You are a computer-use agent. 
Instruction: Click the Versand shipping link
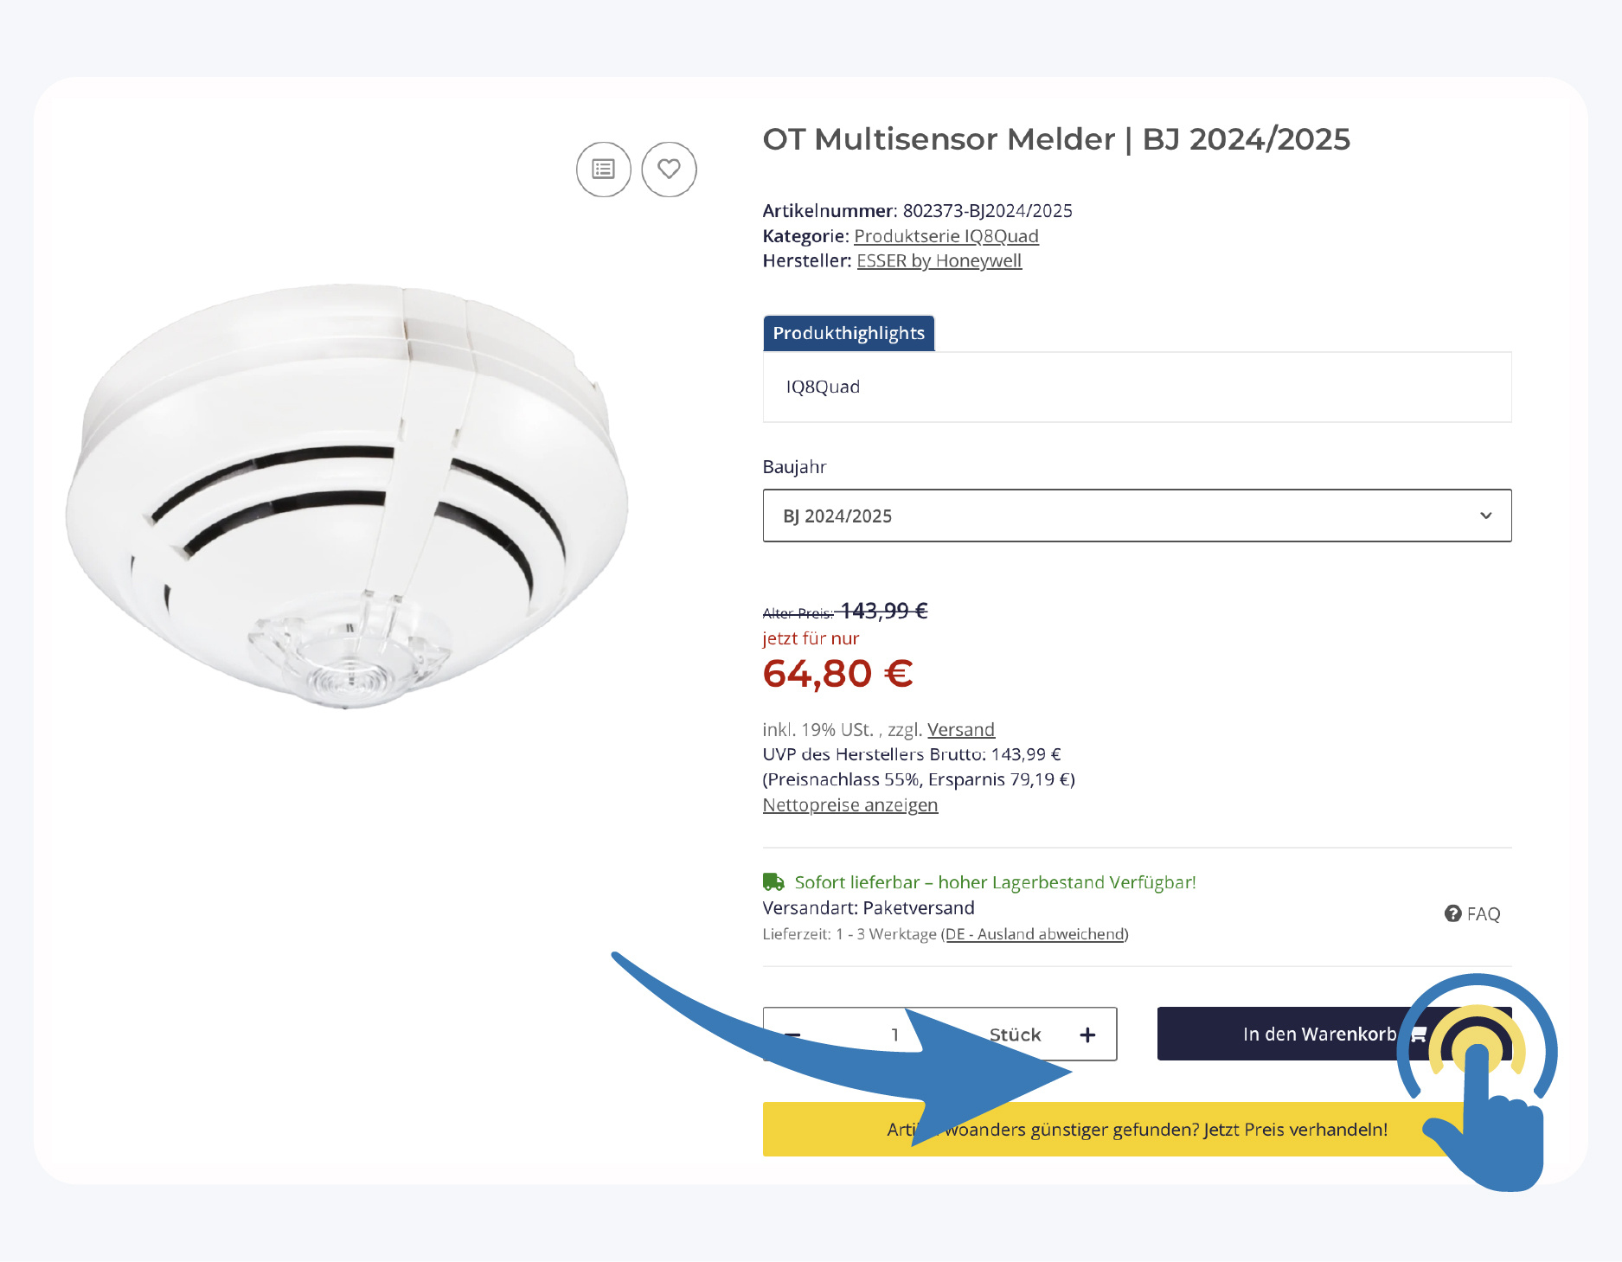pyautogui.click(x=961, y=729)
